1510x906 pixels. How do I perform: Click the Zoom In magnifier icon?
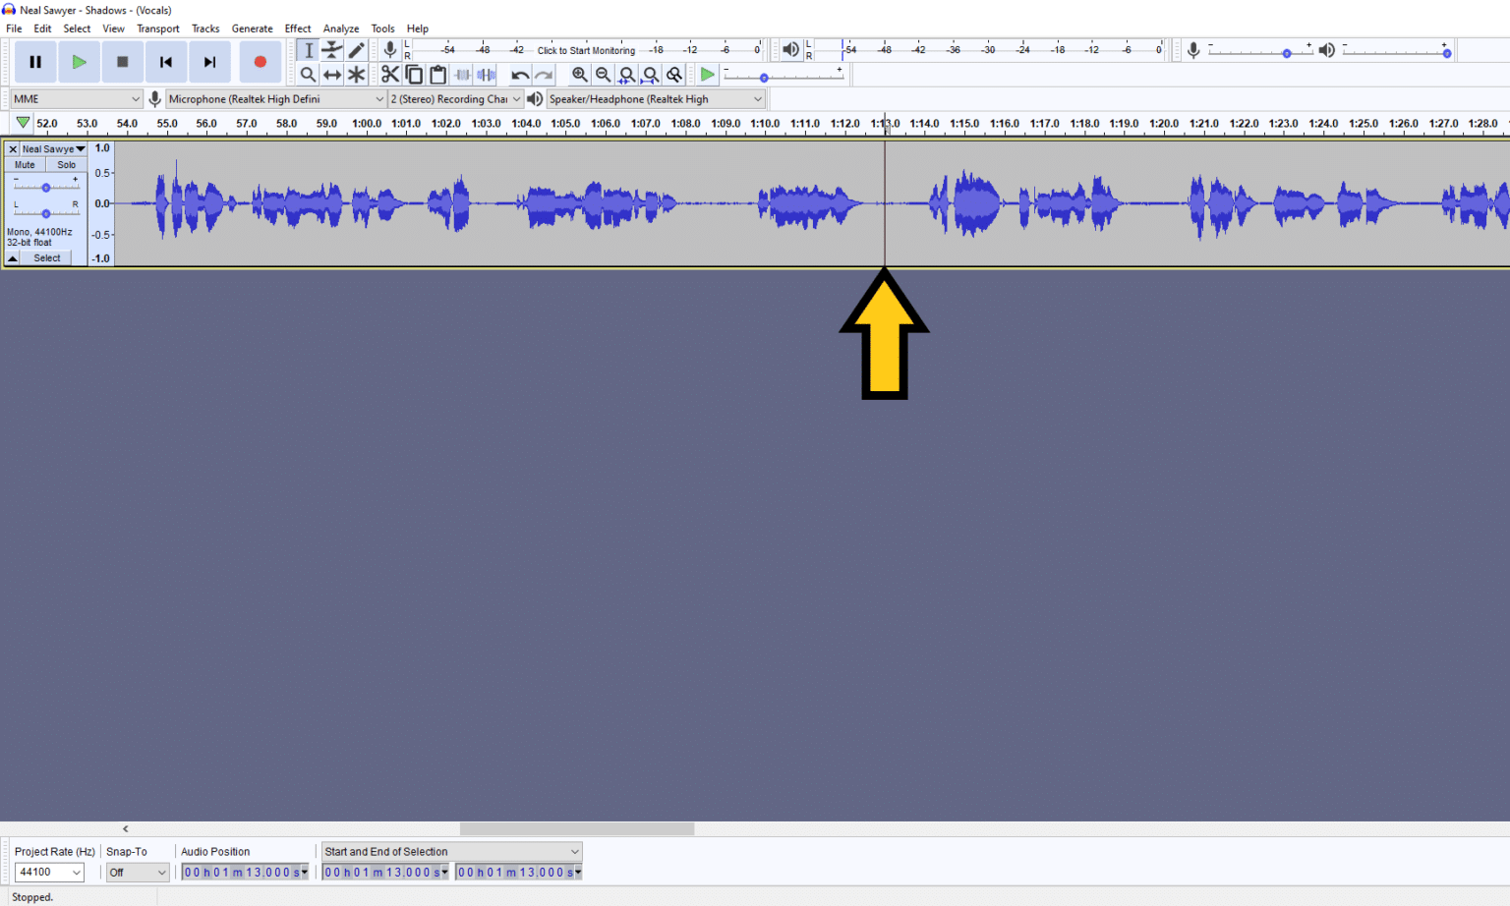pos(580,74)
